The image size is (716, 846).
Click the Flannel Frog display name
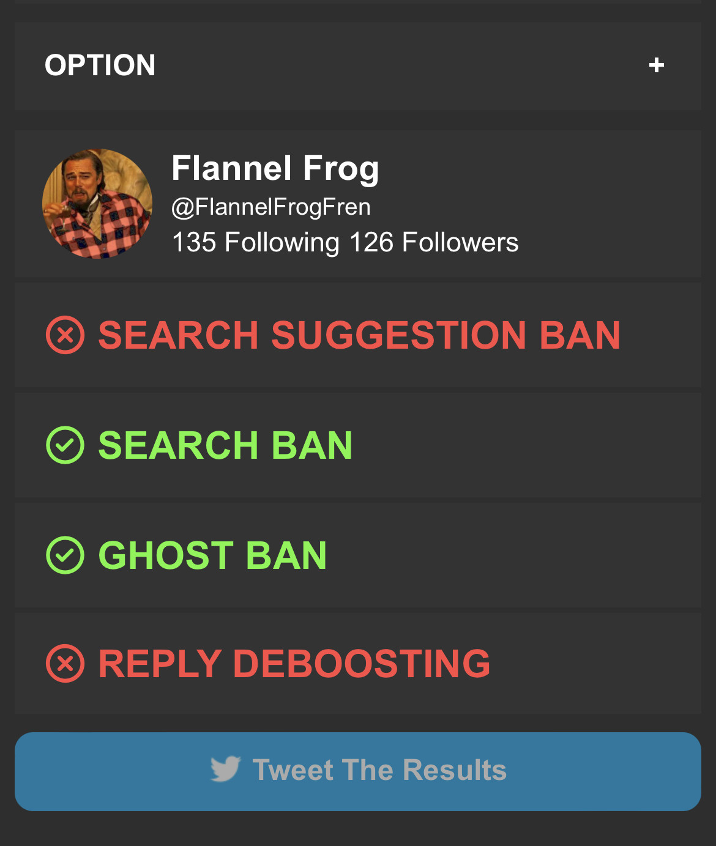click(275, 168)
